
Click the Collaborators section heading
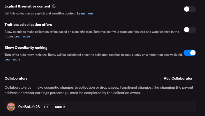[x=16, y=78]
